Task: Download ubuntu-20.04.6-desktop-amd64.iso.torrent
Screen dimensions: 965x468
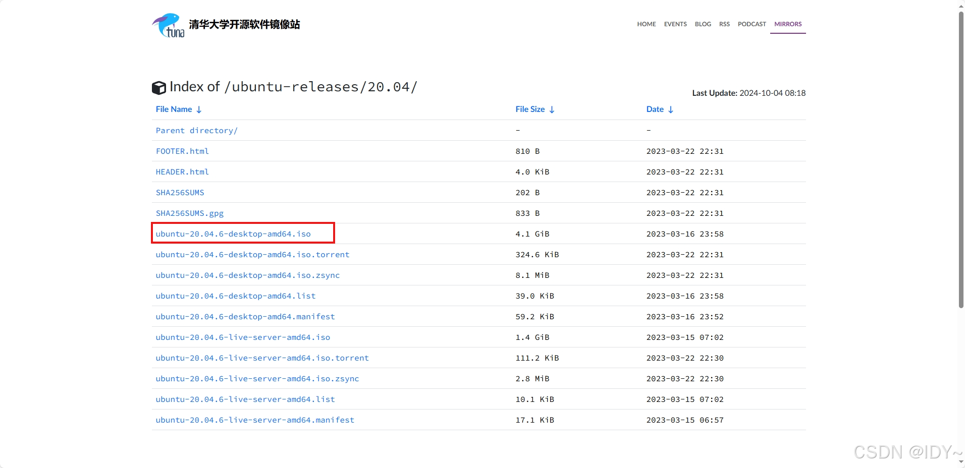Action: (252, 255)
